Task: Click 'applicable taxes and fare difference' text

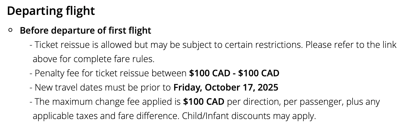Action: pos(106,116)
